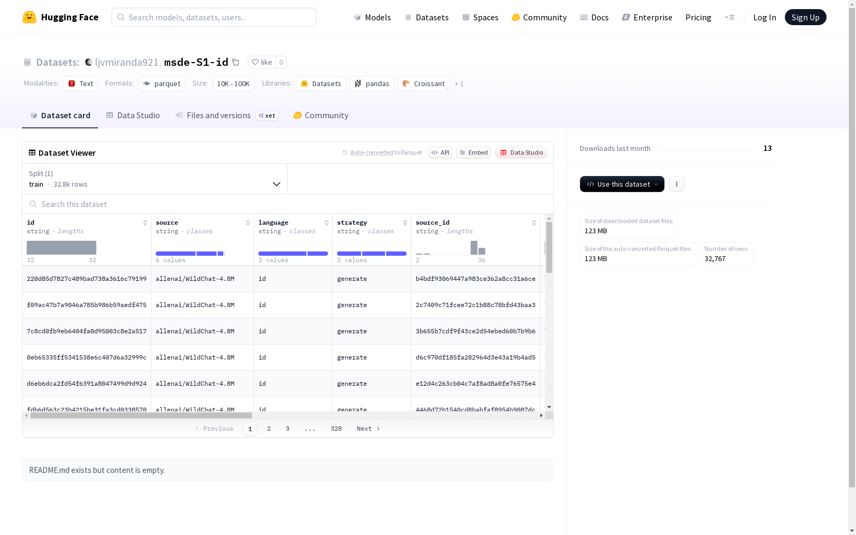
Task: Open Pricing page
Action: coord(698,17)
